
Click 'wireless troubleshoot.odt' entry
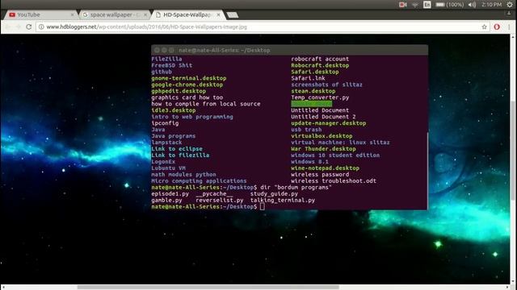click(334, 180)
